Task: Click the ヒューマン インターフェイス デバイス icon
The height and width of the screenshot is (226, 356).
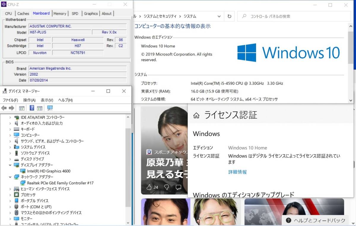Action: 16,189
